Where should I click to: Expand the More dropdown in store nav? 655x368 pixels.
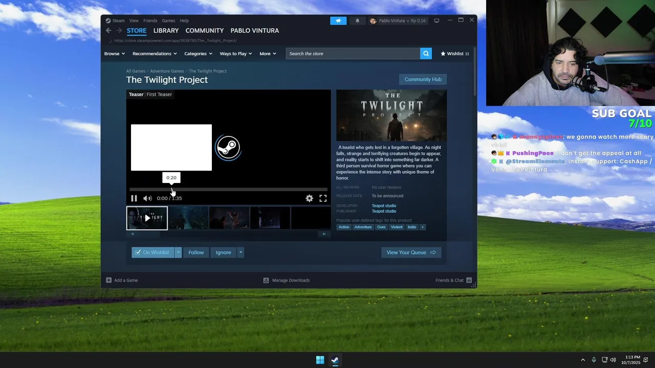coord(268,54)
